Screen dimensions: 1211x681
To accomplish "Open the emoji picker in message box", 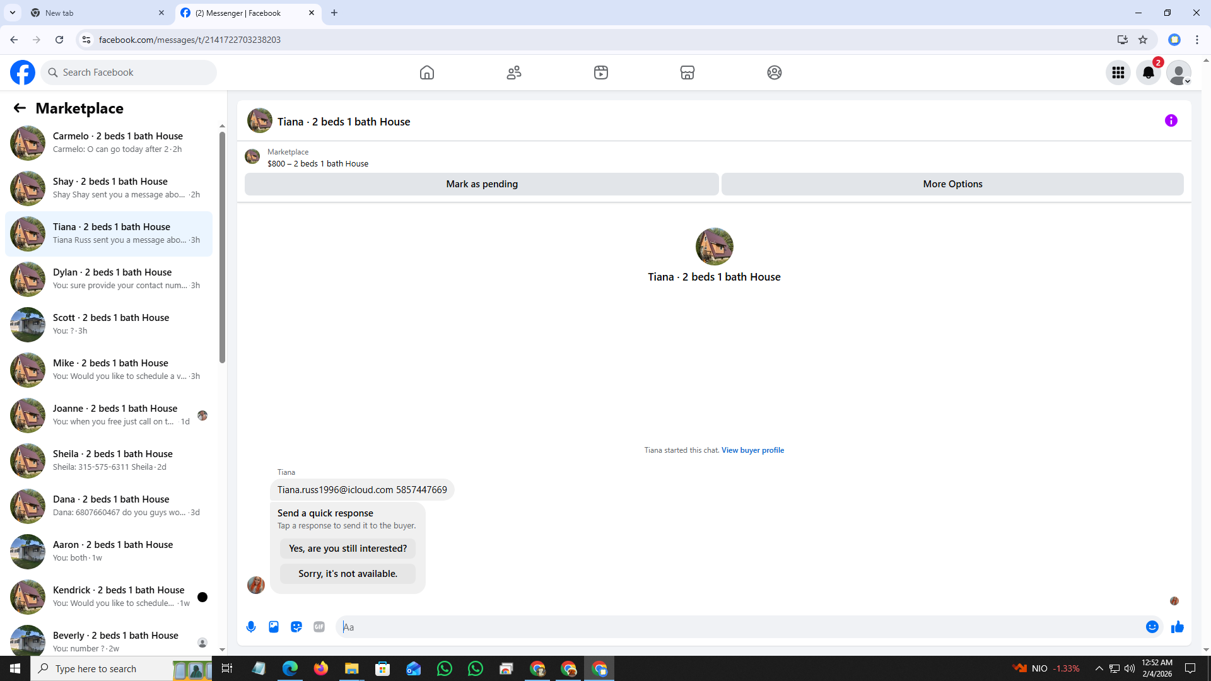I will 1152,627.
